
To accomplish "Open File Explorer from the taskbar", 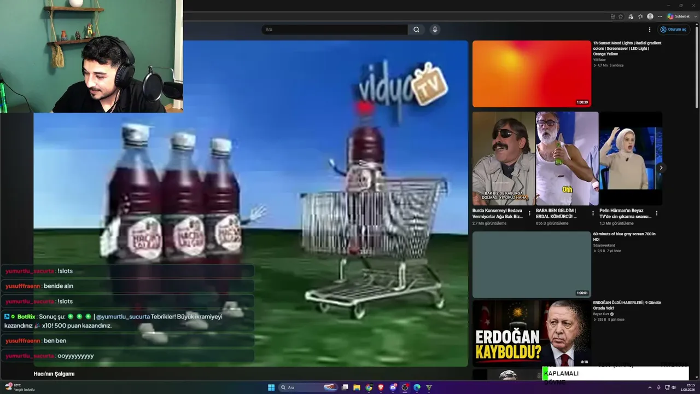I will tap(357, 387).
